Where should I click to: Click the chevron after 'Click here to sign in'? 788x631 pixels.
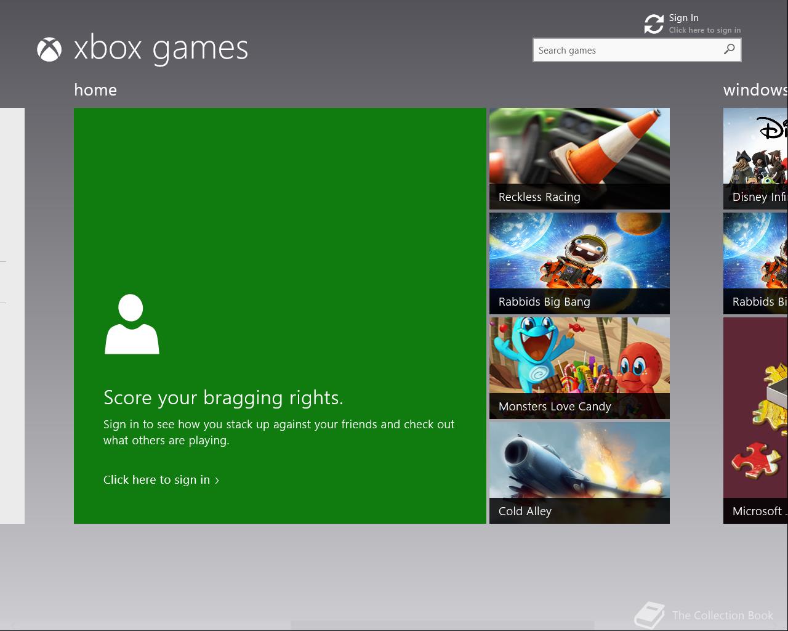217,481
